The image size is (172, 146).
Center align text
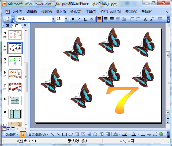coord(106,19)
